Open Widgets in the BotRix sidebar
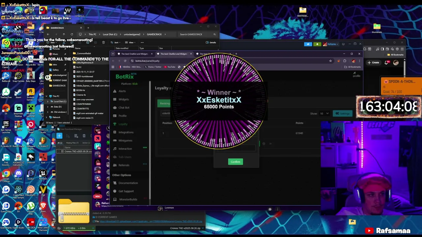The image size is (422, 237). (x=121, y=99)
